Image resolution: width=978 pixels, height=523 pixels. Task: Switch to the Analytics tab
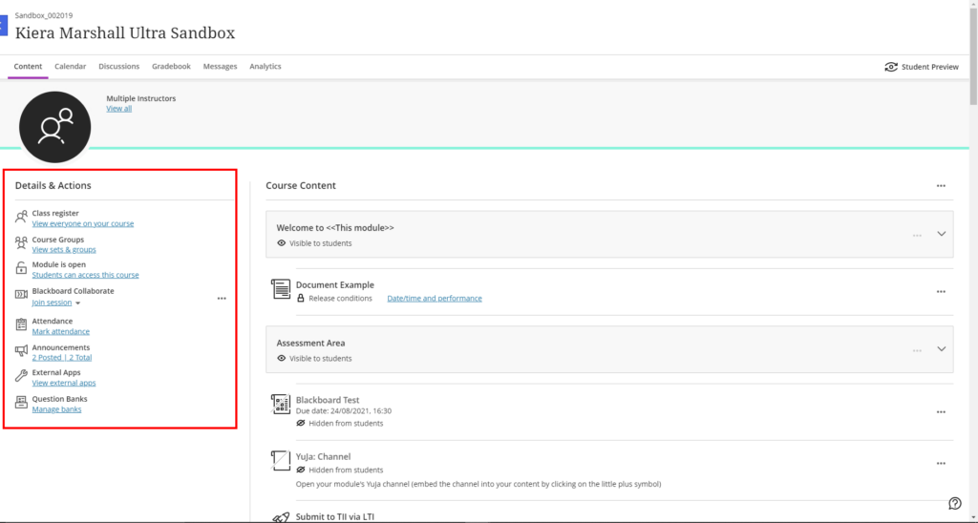coord(266,66)
